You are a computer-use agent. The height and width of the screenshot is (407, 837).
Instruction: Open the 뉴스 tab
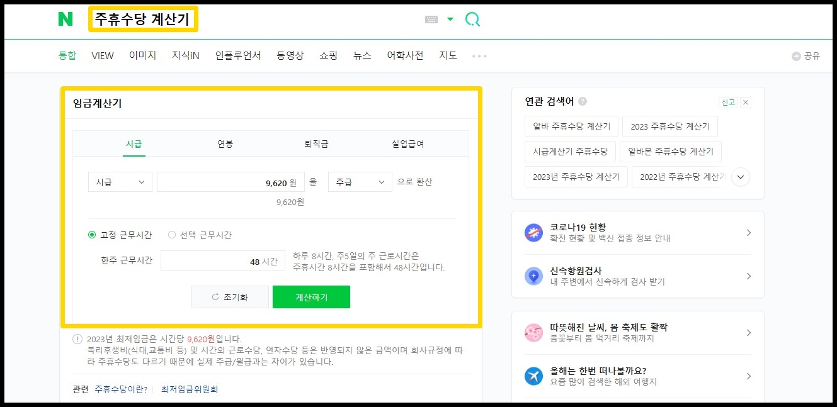pos(362,55)
